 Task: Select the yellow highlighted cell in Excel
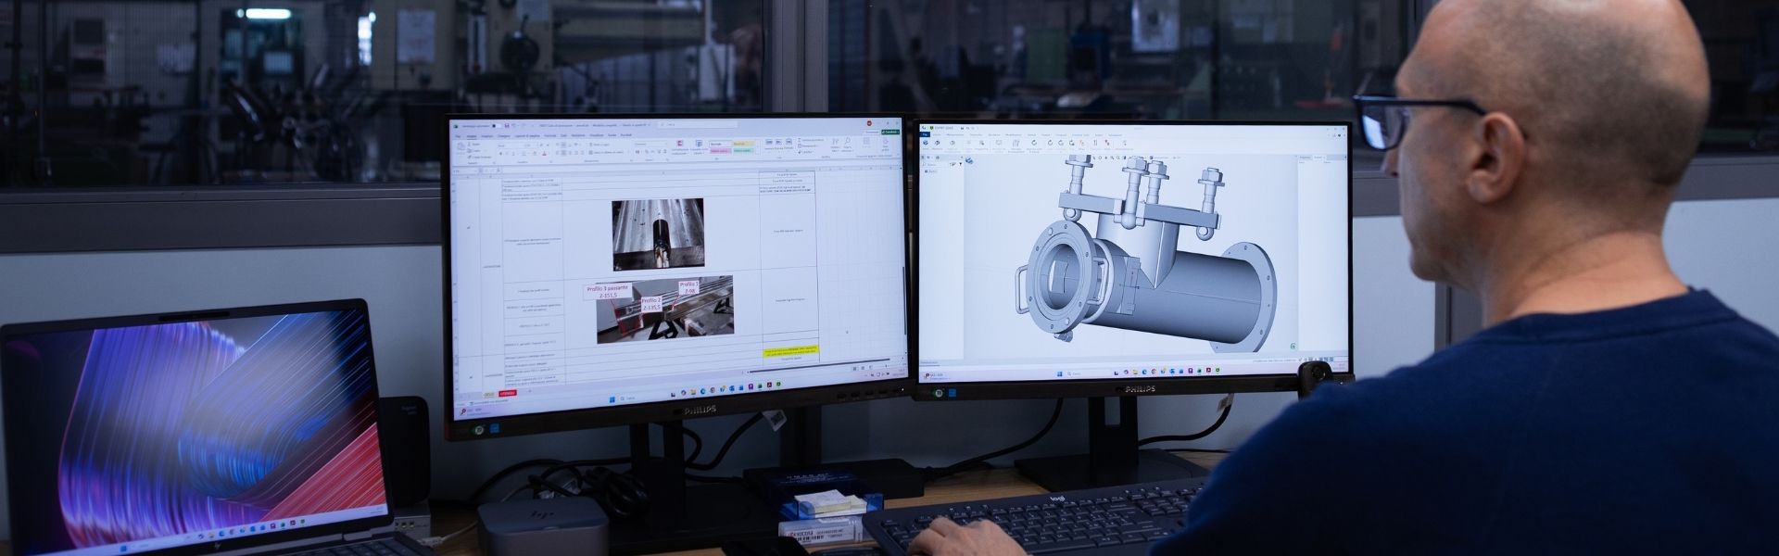coord(791,351)
